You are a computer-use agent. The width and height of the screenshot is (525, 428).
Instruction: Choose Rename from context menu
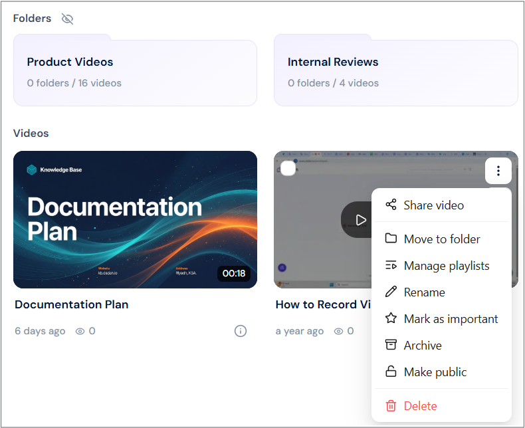(441, 292)
